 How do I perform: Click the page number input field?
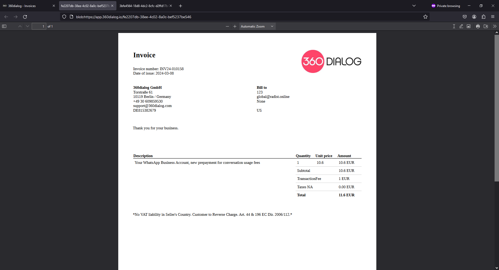[x=39, y=26]
